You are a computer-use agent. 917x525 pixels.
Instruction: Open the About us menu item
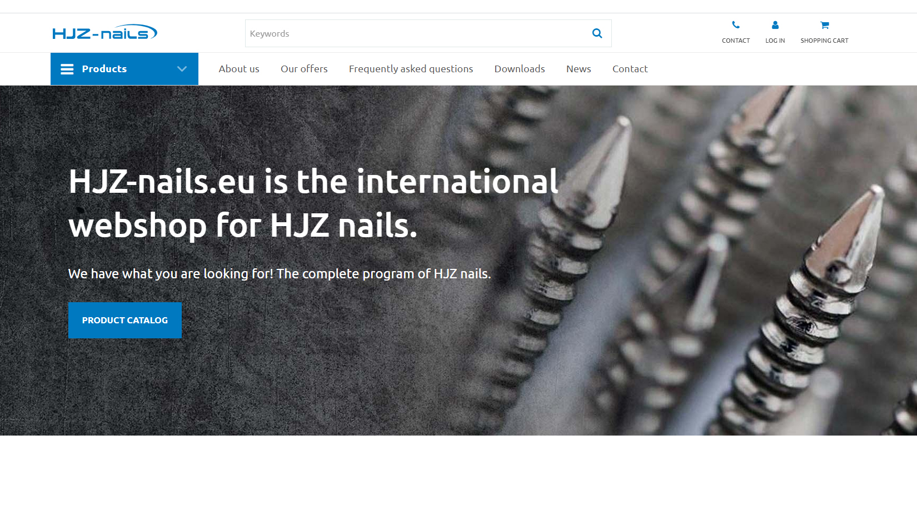pyautogui.click(x=239, y=69)
